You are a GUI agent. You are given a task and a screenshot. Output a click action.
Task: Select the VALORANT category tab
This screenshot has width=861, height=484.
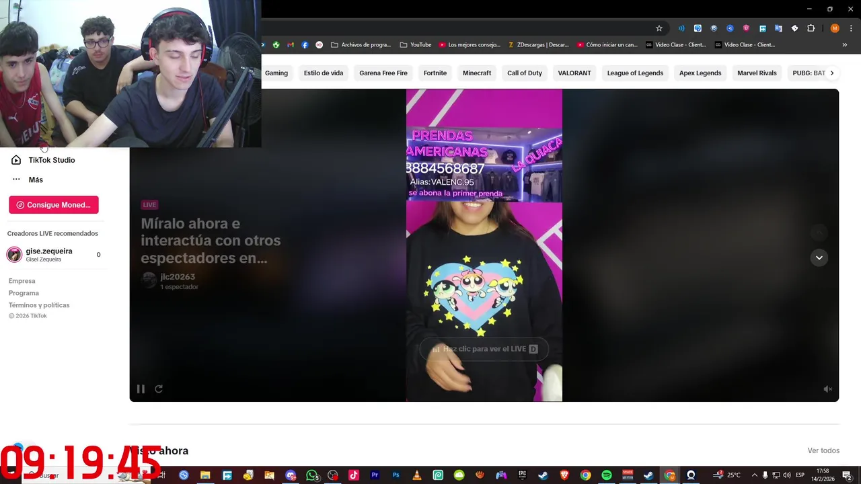click(x=574, y=73)
